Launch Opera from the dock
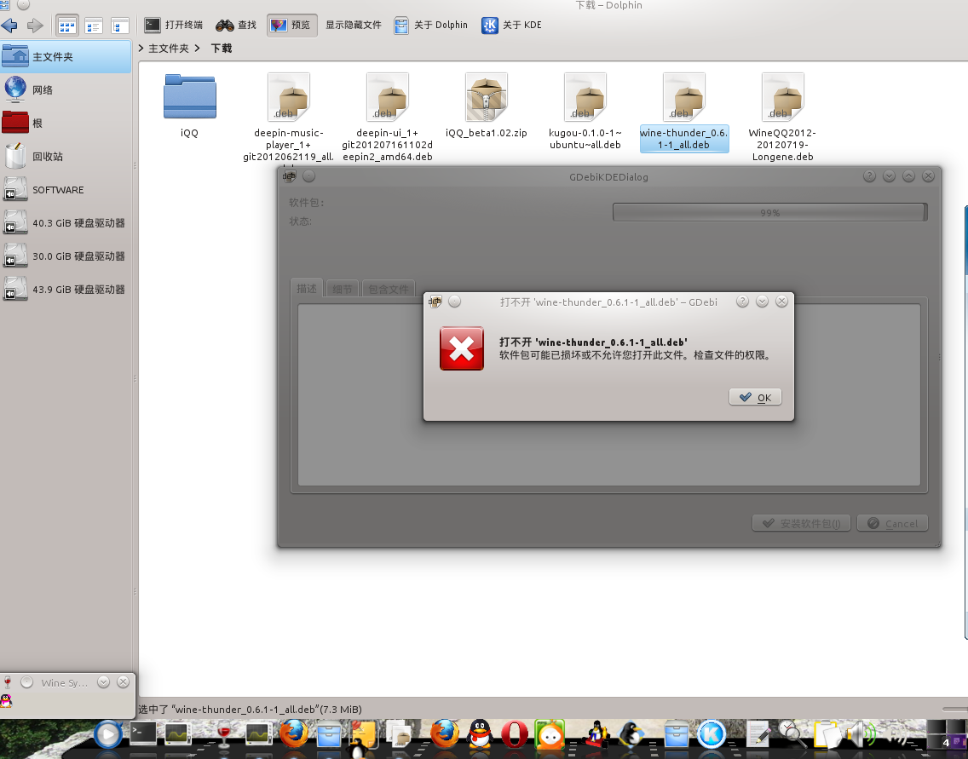The height and width of the screenshot is (759, 968). (x=515, y=734)
